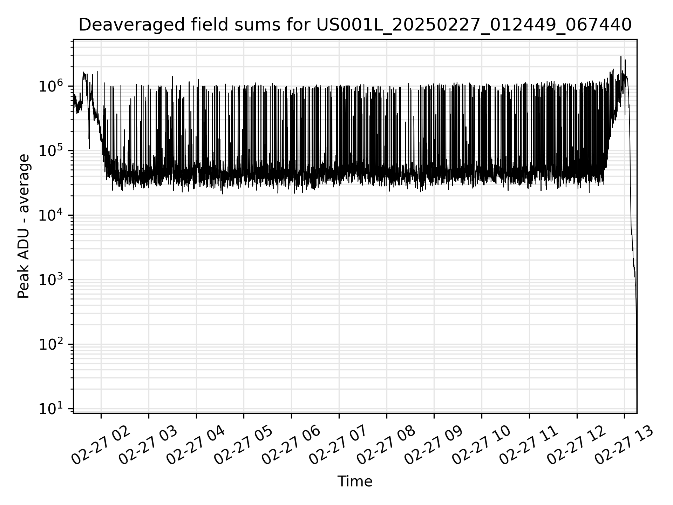Click the x-axis tick label '02-27 09'
This screenshot has width=673, height=505.
[434, 445]
